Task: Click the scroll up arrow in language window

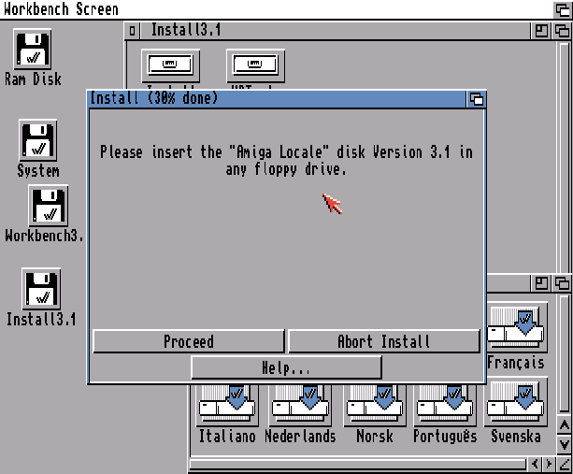Action: point(564,425)
